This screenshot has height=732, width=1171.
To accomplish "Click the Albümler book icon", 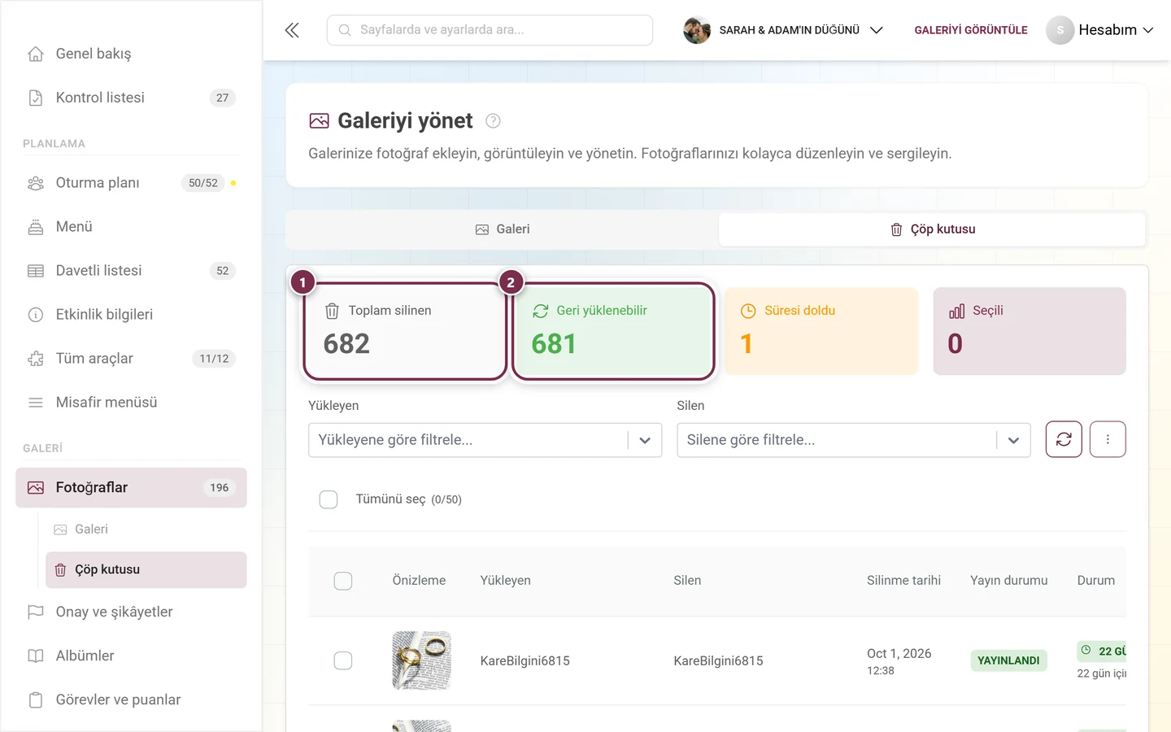I will point(36,656).
